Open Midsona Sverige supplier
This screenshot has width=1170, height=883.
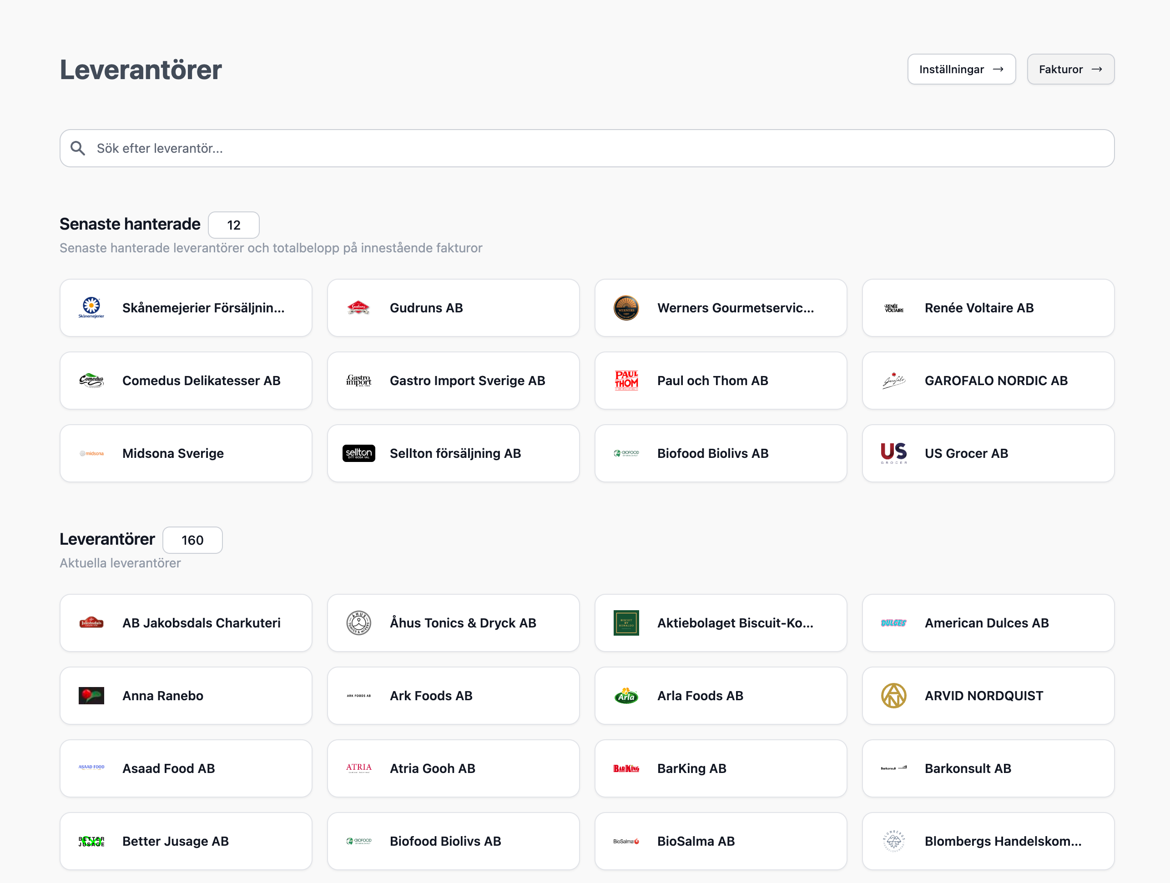[186, 454]
